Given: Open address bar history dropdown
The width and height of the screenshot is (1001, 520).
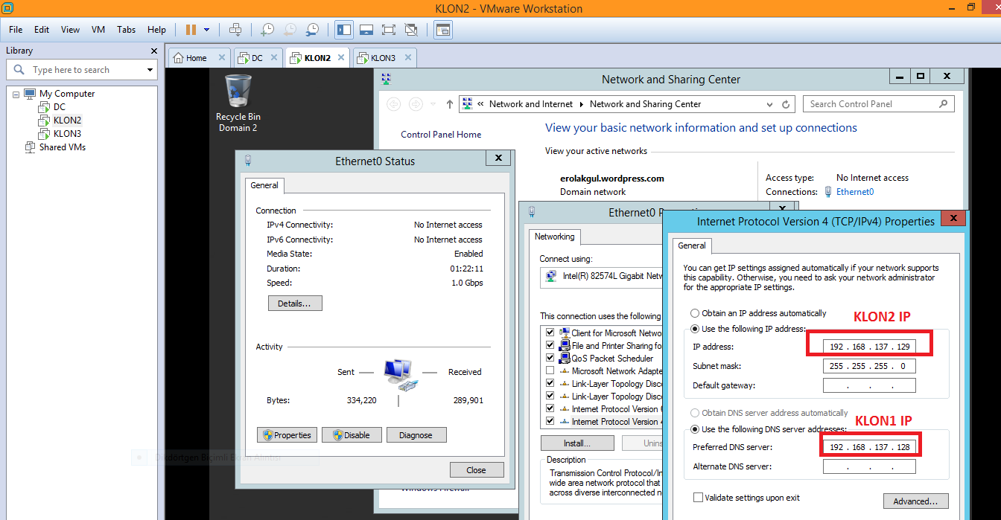Looking at the screenshot, I should tap(769, 105).
